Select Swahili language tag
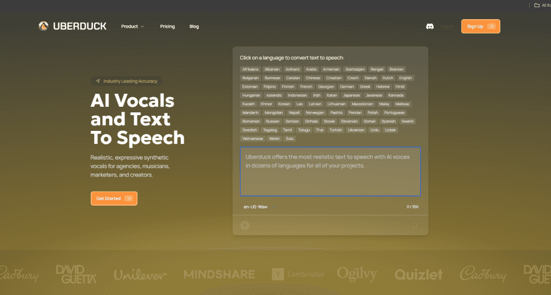This screenshot has width=551, height=295. (x=408, y=121)
